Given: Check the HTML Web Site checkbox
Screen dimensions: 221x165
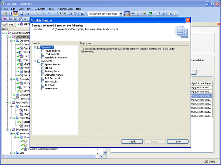Looking at the screenshot, I should pyautogui.click(x=43, y=54).
